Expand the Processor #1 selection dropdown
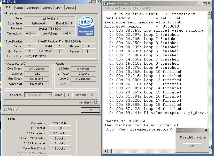Image resolution: width=214 pixels, height=157 pixels. tap(50, 95)
